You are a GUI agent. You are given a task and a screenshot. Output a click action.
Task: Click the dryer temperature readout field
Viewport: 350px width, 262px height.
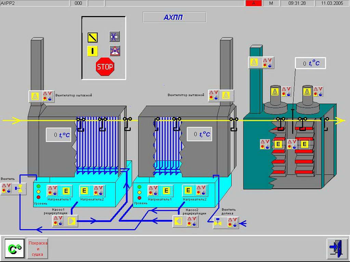point(310,63)
